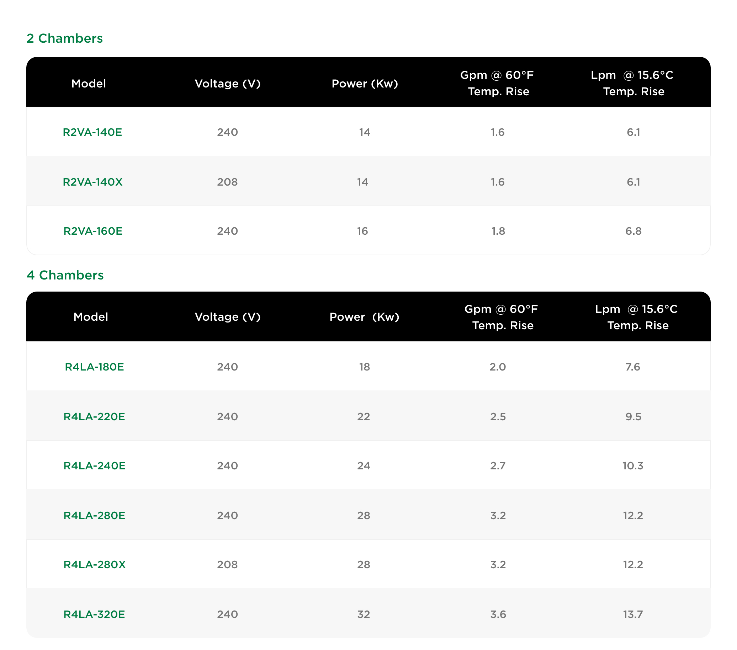This screenshot has width=737, height=650.
Task: Click the R4LA-280E model link
Action: click(95, 516)
